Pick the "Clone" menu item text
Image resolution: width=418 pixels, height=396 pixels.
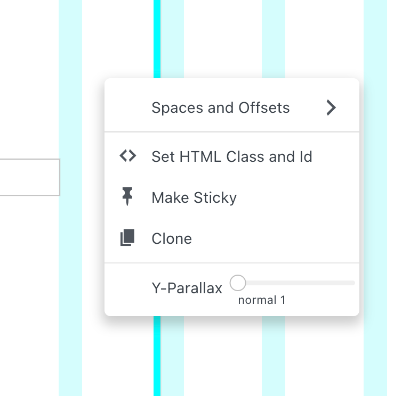[x=172, y=238]
